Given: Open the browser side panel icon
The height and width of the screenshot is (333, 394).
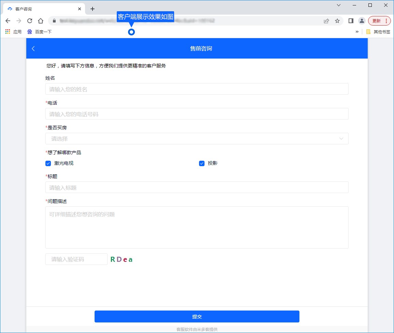Looking at the screenshot, I should coord(351,21).
